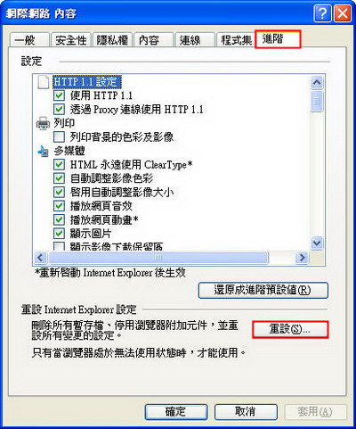Select the HTTP 1.1 設定 tree heading

(87, 82)
